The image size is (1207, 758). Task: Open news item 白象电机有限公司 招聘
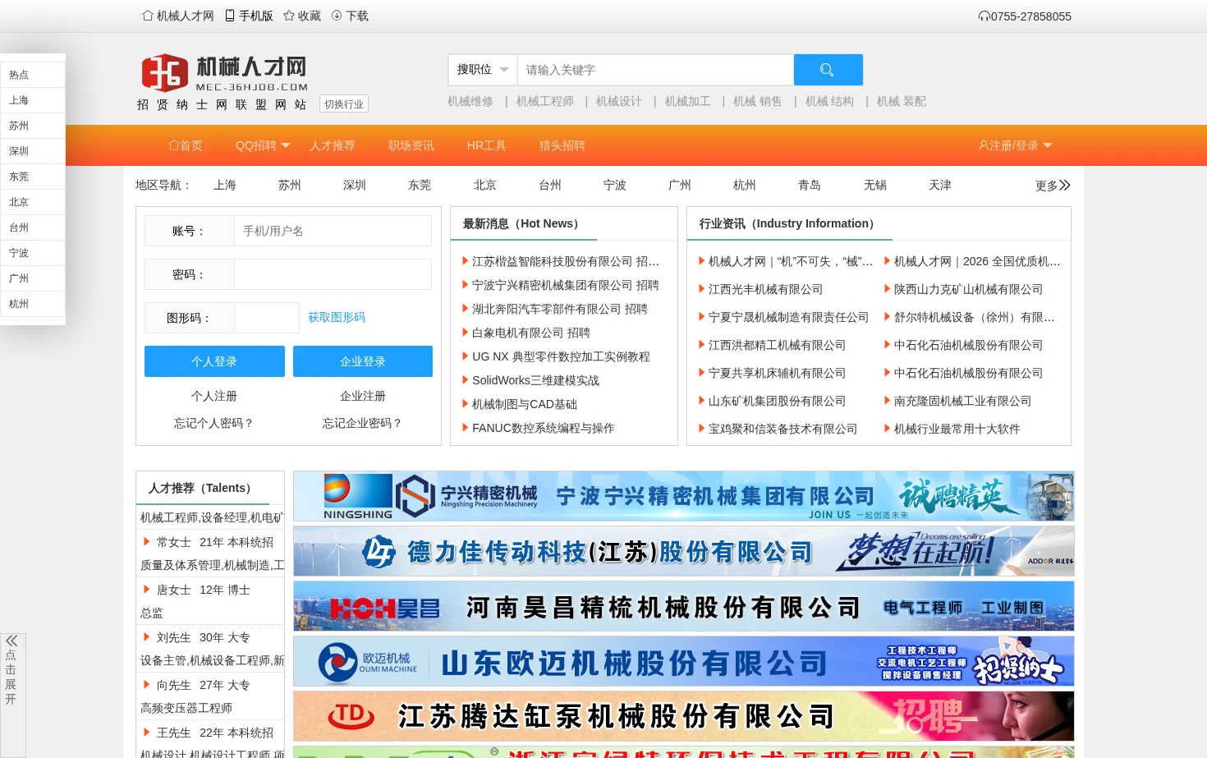coord(531,333)
